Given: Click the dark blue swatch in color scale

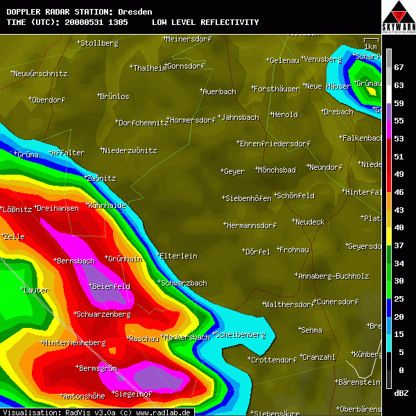Looking at the screenshot, I should (389, 307).
